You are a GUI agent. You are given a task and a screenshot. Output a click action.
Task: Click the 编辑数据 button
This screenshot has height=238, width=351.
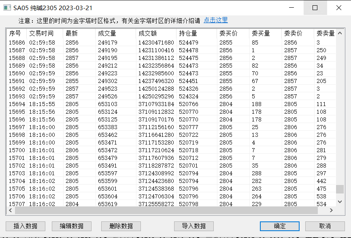click(72, 226)
